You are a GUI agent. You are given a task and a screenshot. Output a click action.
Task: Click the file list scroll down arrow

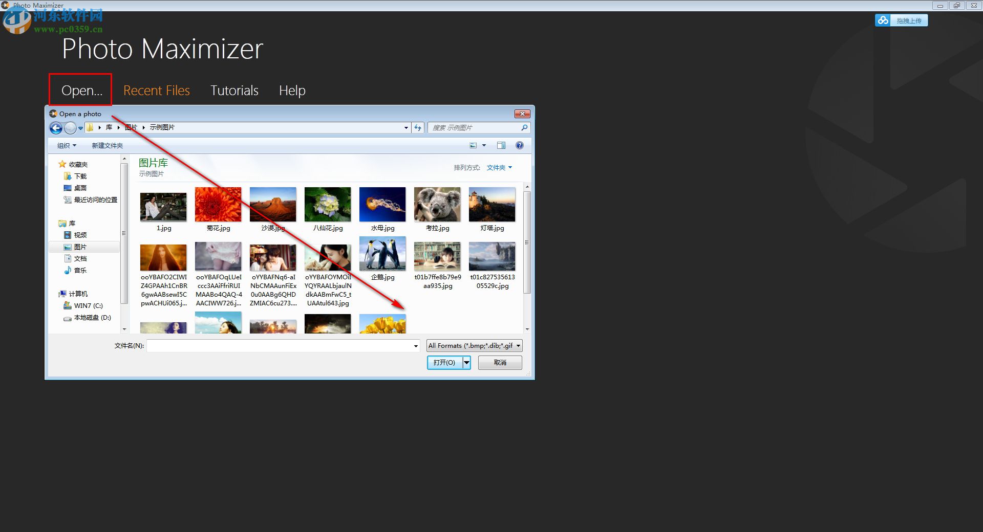point(527,329)
